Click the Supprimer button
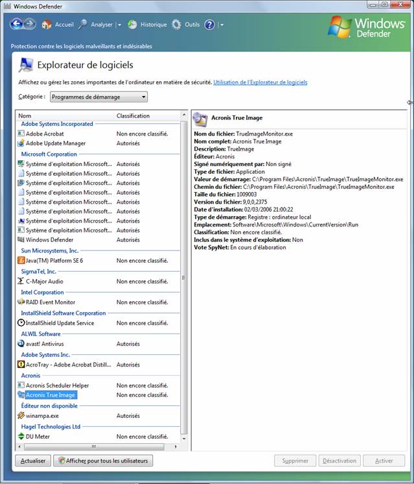The height and width of the screenshot is (484, 414). pyautogui.click(x=295, y=461)
